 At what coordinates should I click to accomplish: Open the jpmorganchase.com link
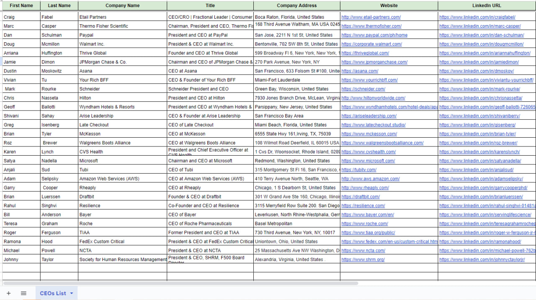tap(374, 62)
